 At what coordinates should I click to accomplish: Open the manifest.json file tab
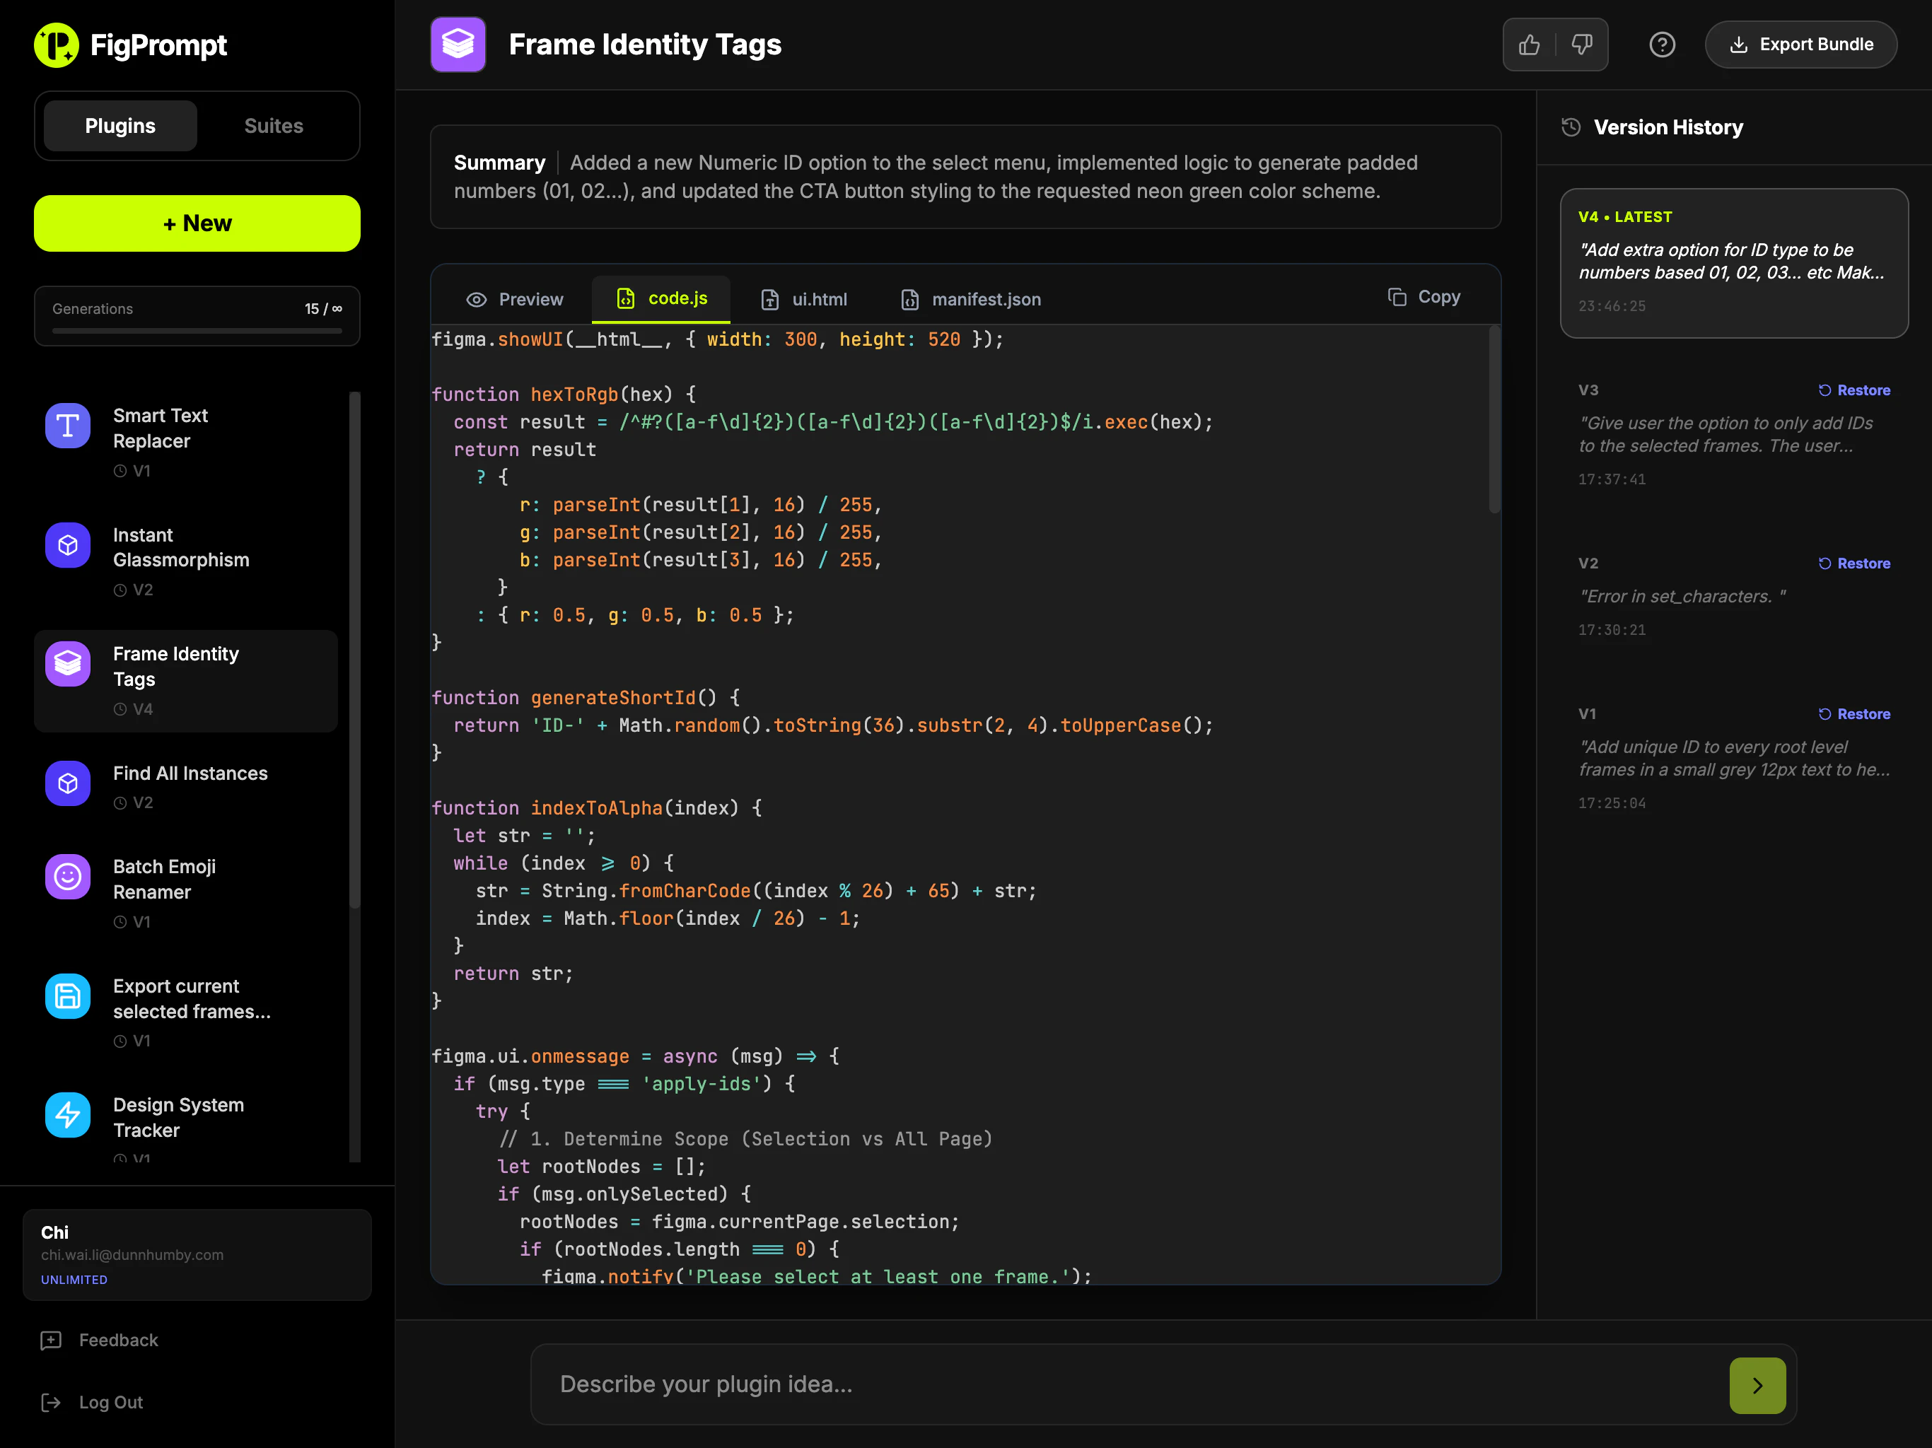pyautogui.click(x=970, y=300)
